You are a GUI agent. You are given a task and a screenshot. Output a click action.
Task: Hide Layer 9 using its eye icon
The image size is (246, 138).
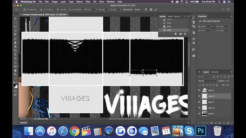(x=199, y=113)
